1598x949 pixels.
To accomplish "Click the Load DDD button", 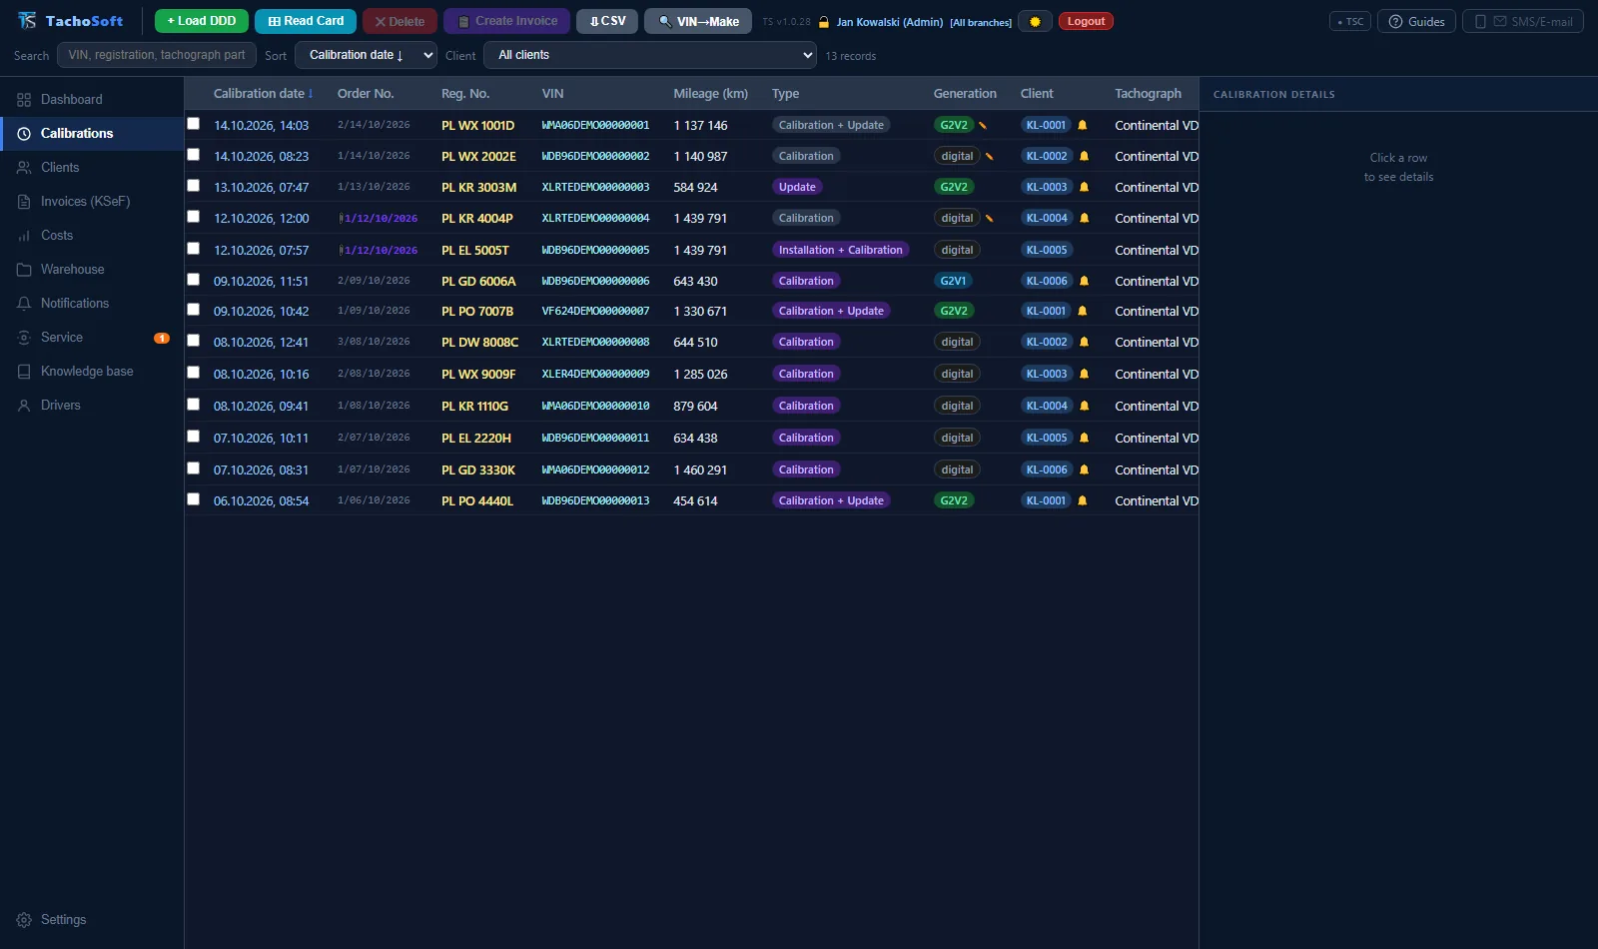I will pos(202,21).
